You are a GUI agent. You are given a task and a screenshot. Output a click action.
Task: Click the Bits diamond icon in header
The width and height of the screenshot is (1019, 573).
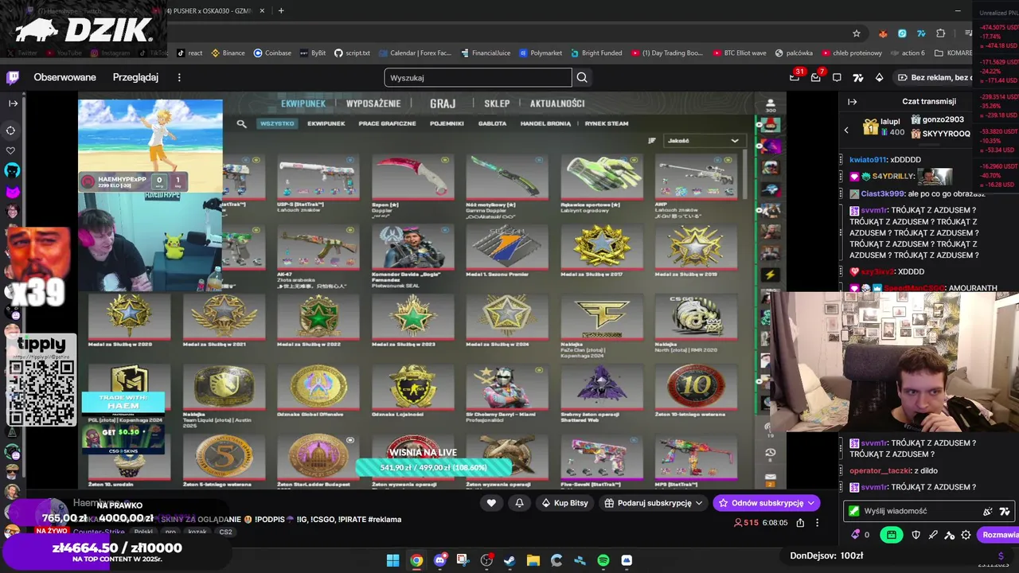pos(879,77)
